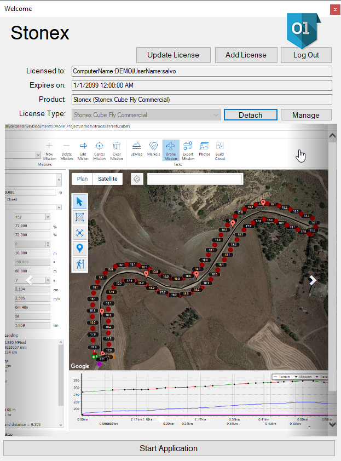The height and width of the screenshot is (461, 341).
Task: Click the Export Mission icon
Action: pos(188,151)
